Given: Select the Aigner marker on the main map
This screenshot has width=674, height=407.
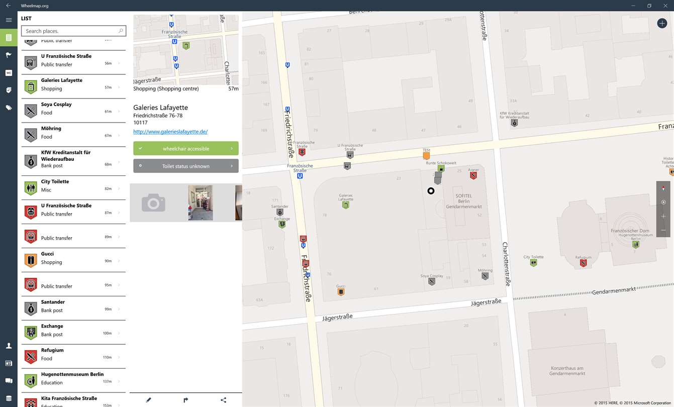Looking at the screenshot, I should coord(473,175).
